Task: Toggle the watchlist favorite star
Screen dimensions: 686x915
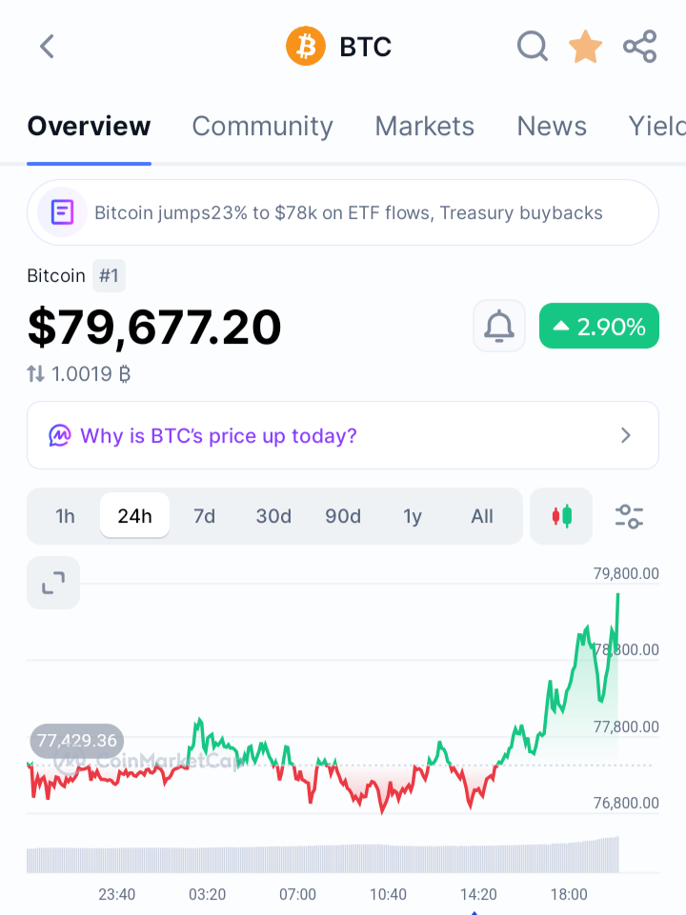Action: (x=585, y=47)
